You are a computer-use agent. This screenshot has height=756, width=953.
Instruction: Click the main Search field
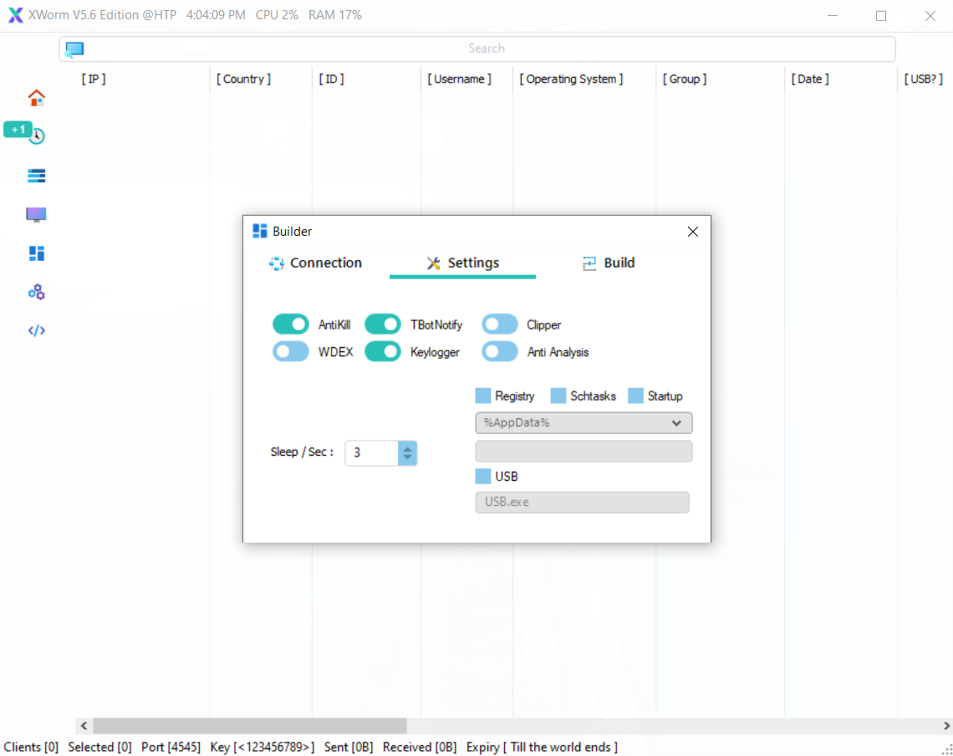click(477, 49)
